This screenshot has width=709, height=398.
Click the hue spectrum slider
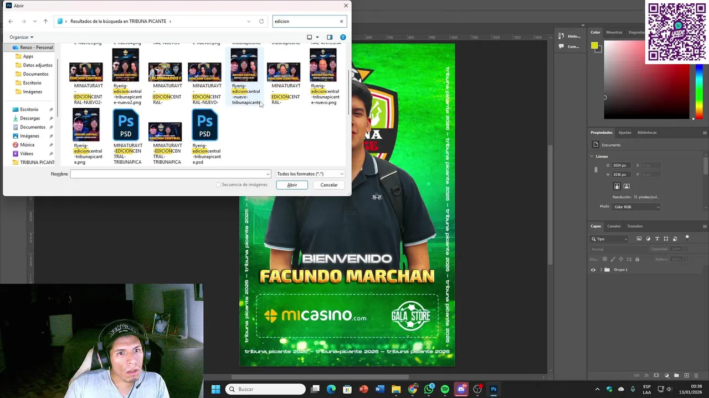(699, 90)
